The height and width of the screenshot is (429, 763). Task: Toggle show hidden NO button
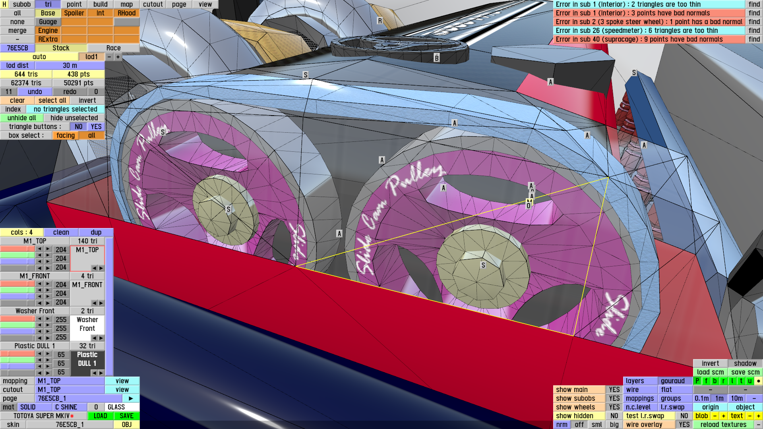click(614, 416)
